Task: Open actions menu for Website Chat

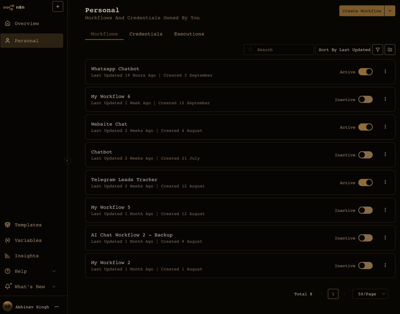Action: (x=385, y=127)
